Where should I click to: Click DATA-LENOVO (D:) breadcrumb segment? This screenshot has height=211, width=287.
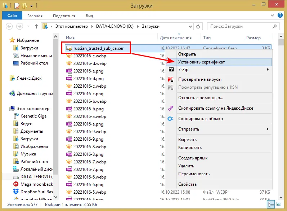115,26
